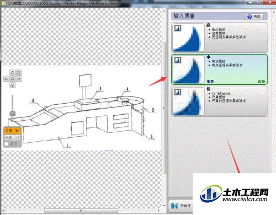Minimize the Vector Magic window
The width and height of the screenshot is (276, 215).
click(250, 2)
